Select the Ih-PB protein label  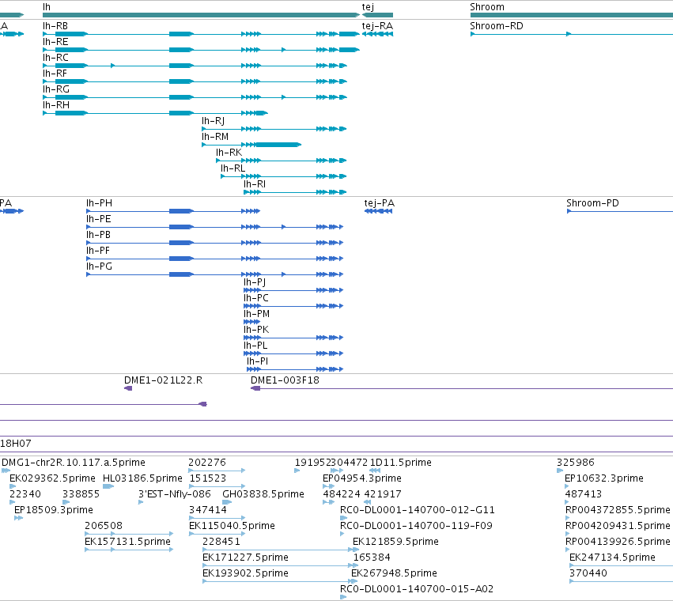98,235
